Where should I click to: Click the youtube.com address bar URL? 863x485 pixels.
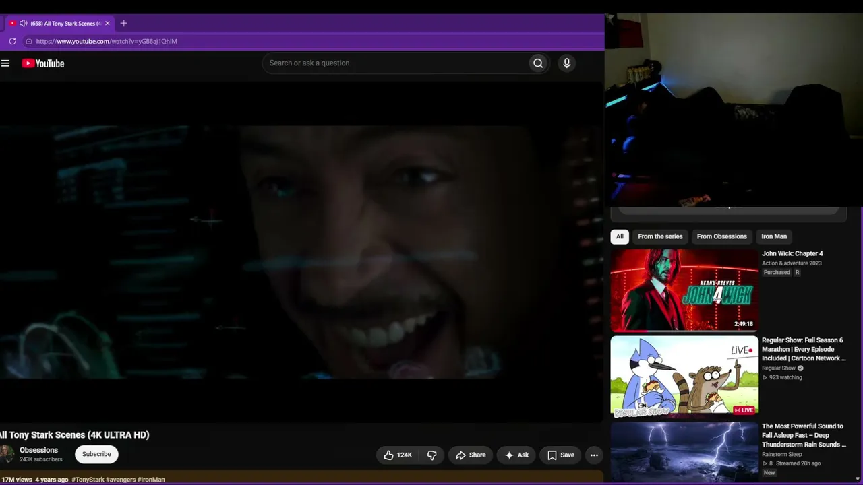pyautogui.click(x=107, y=41)
